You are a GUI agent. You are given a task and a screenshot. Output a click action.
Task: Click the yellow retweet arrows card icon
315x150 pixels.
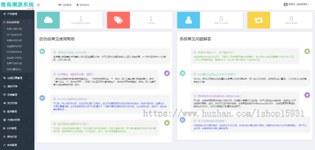pos(258,20)
